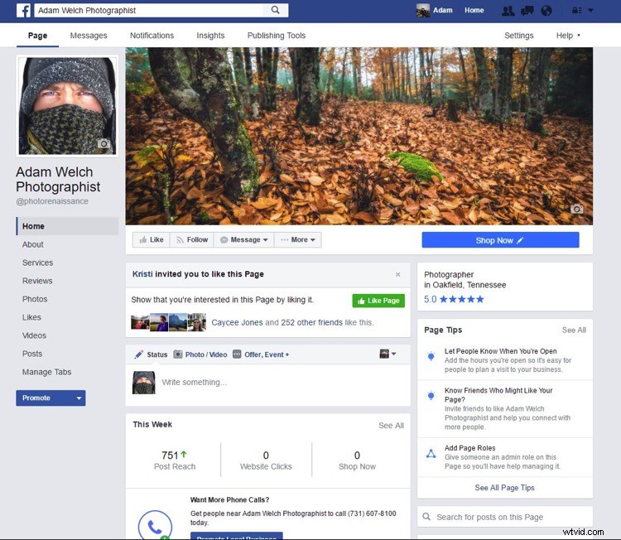
Task: Click Search for posts on this Page field
Action: 505,517
